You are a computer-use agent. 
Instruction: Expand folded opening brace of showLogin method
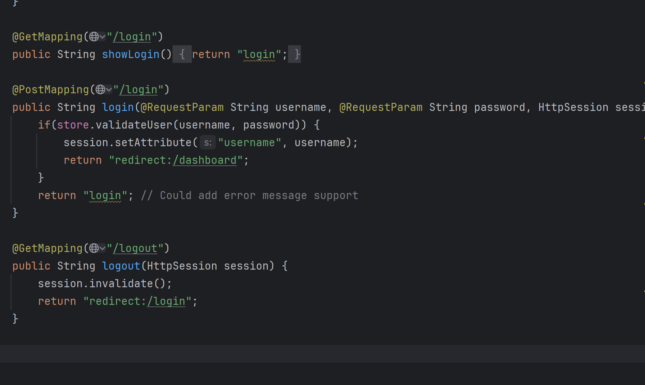point(182,54)
